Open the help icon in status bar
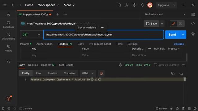Viewport: 198px width, 111px height. [195, 109]
